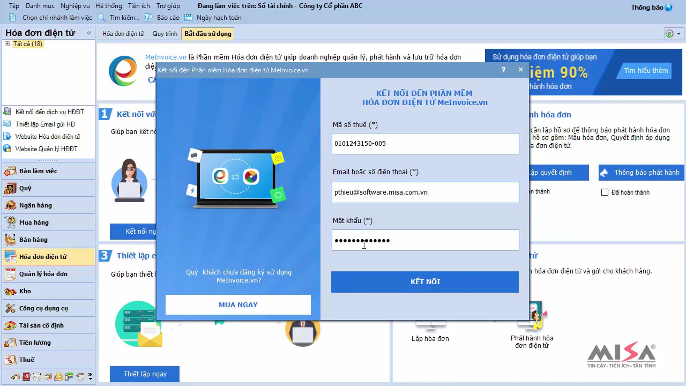The height and width of the screenshot is (386, 686).
Task: Collapse the Hóa đơn điện tử side panel
Action: click(89, 33)
